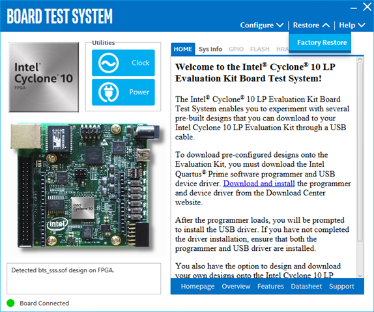
Task: Switch to the HOME tab
Action: pyautogui.click(x=182, y=49)
